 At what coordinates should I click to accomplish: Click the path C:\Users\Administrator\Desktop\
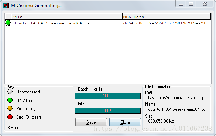[x=177, y=98]
